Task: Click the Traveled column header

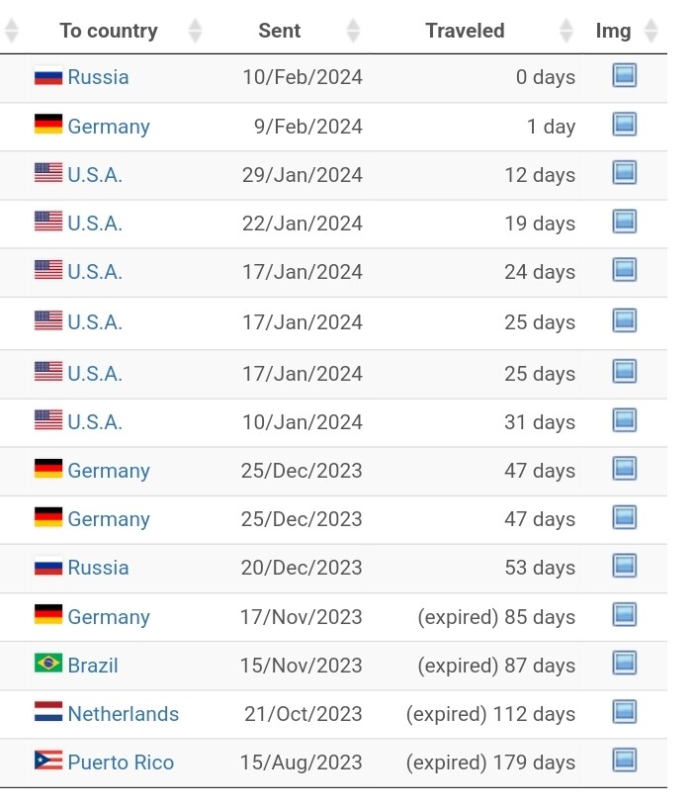Action: coord(465,31)
